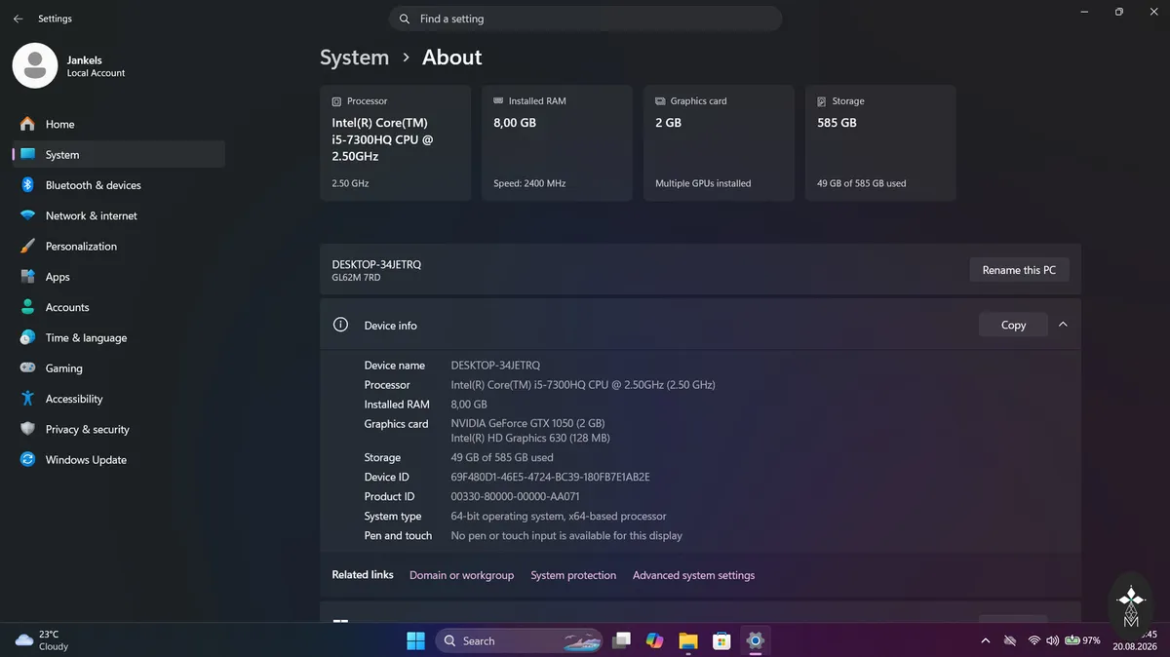Open System protection link

coord(573,575)
